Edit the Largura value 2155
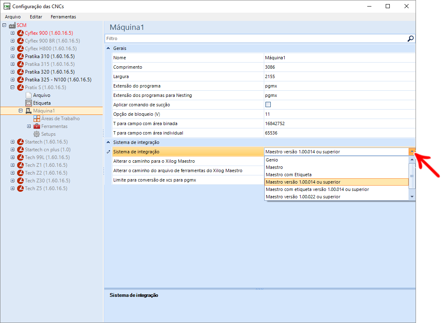The width and height of the screenshot is (445, 323). pos(339,76)
